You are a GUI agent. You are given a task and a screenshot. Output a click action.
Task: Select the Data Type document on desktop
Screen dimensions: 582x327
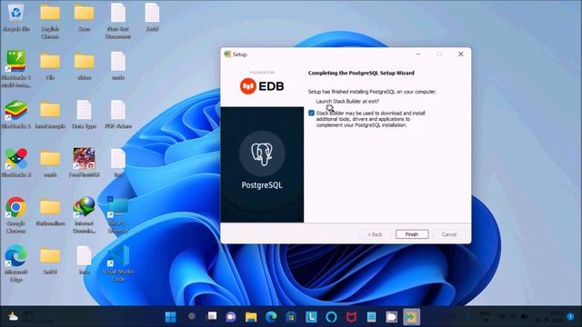pyautogui.click(x=84, y=114)
